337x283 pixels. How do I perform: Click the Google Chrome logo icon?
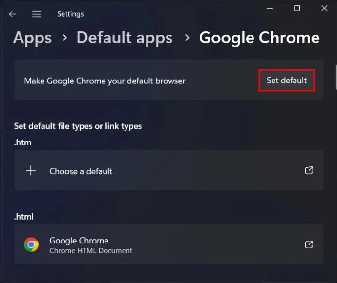(x=31, y=244)
